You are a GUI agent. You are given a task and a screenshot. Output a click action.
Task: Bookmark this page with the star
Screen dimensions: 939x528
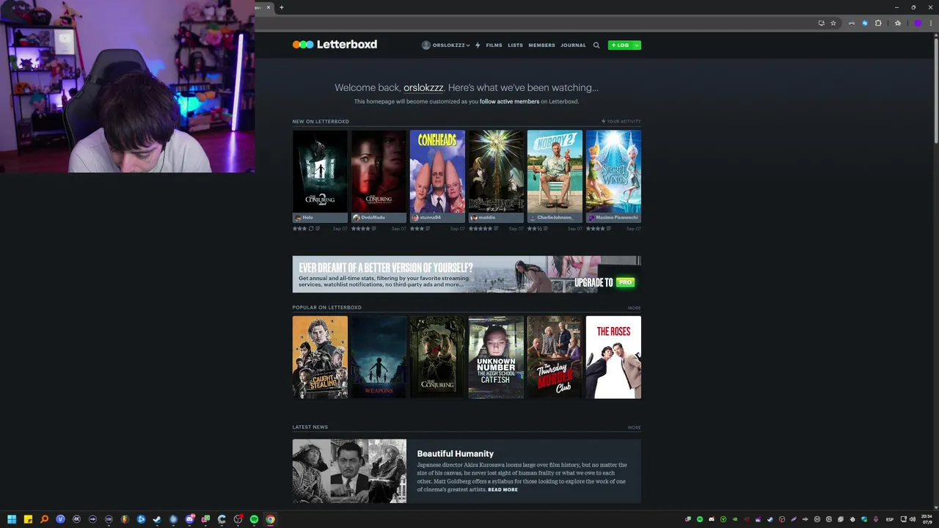pyautogui.click(x=833, y=23)
